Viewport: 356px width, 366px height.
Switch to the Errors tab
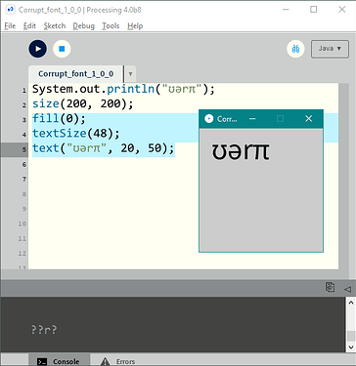click(118, 361)
